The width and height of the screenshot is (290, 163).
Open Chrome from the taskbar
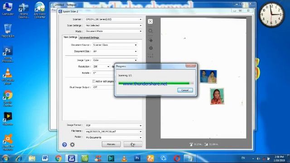(58, 158)
